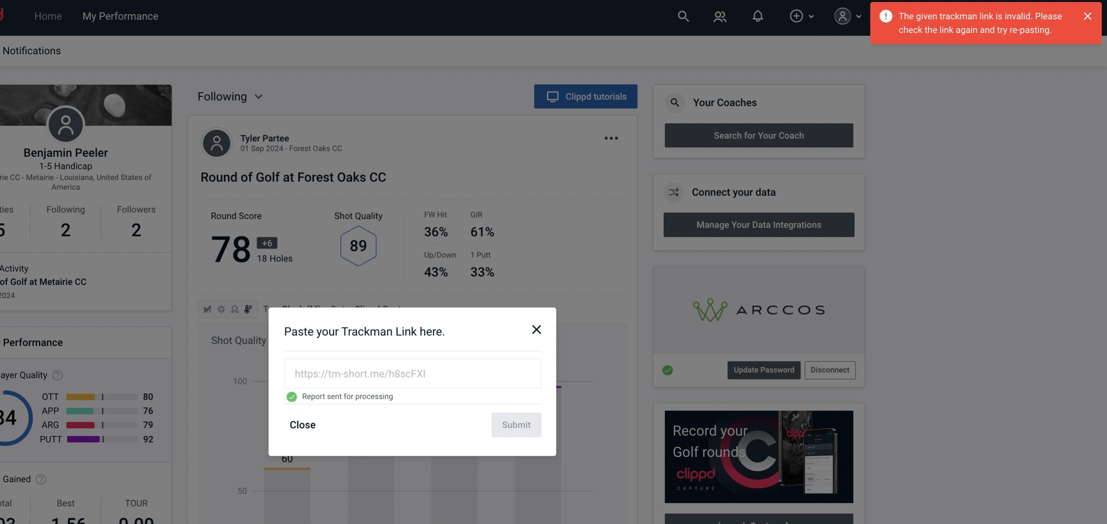The width and height of the screenshot is (1107, 524).
Task: Click the Manage Your Data Integrations button
Action: pos(759,224)
